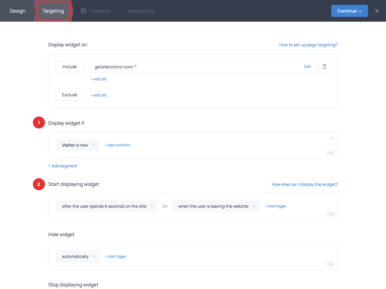The height and width of the screenshot is (289, 386).
Task: Add trigger to Start displaying widget
Action: click(x=276, y=206)
